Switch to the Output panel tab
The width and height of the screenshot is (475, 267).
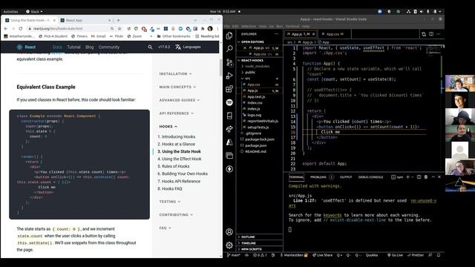(346, 177)
